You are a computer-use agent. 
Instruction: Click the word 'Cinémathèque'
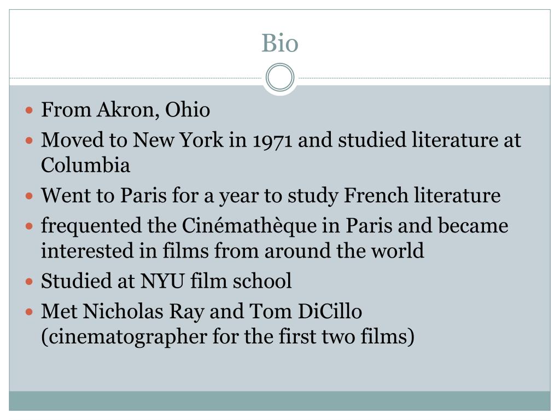click(x=249, y=226)
